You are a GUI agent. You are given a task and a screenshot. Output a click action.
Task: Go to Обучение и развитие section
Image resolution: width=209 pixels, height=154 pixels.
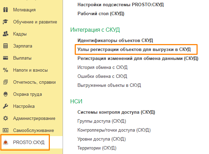[35, 22]
